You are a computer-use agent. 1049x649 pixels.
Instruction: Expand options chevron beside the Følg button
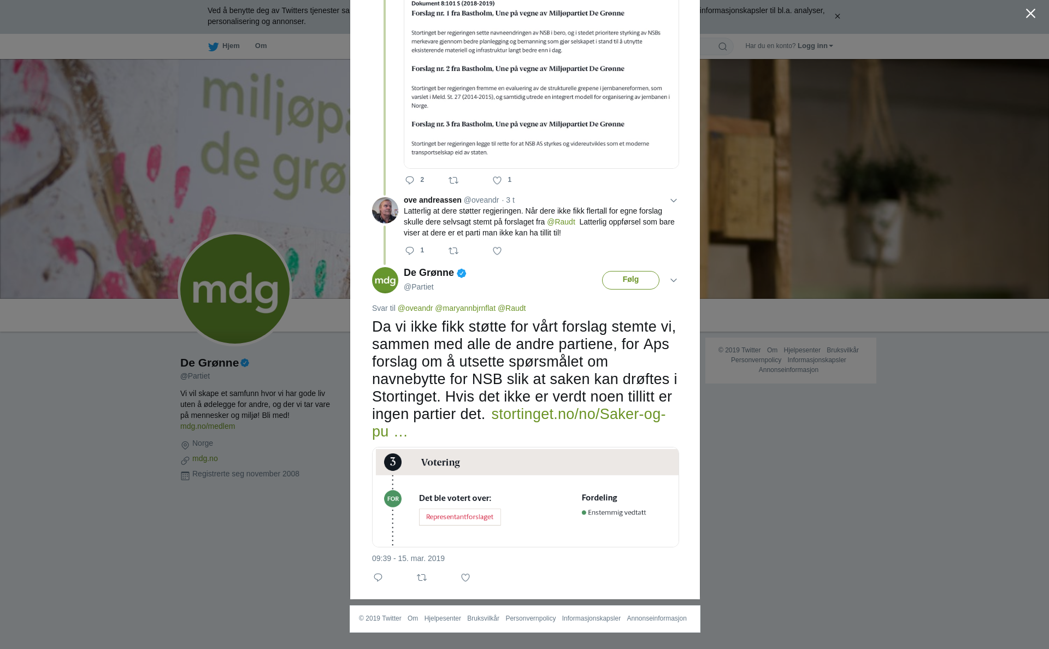tap(674, 280)
